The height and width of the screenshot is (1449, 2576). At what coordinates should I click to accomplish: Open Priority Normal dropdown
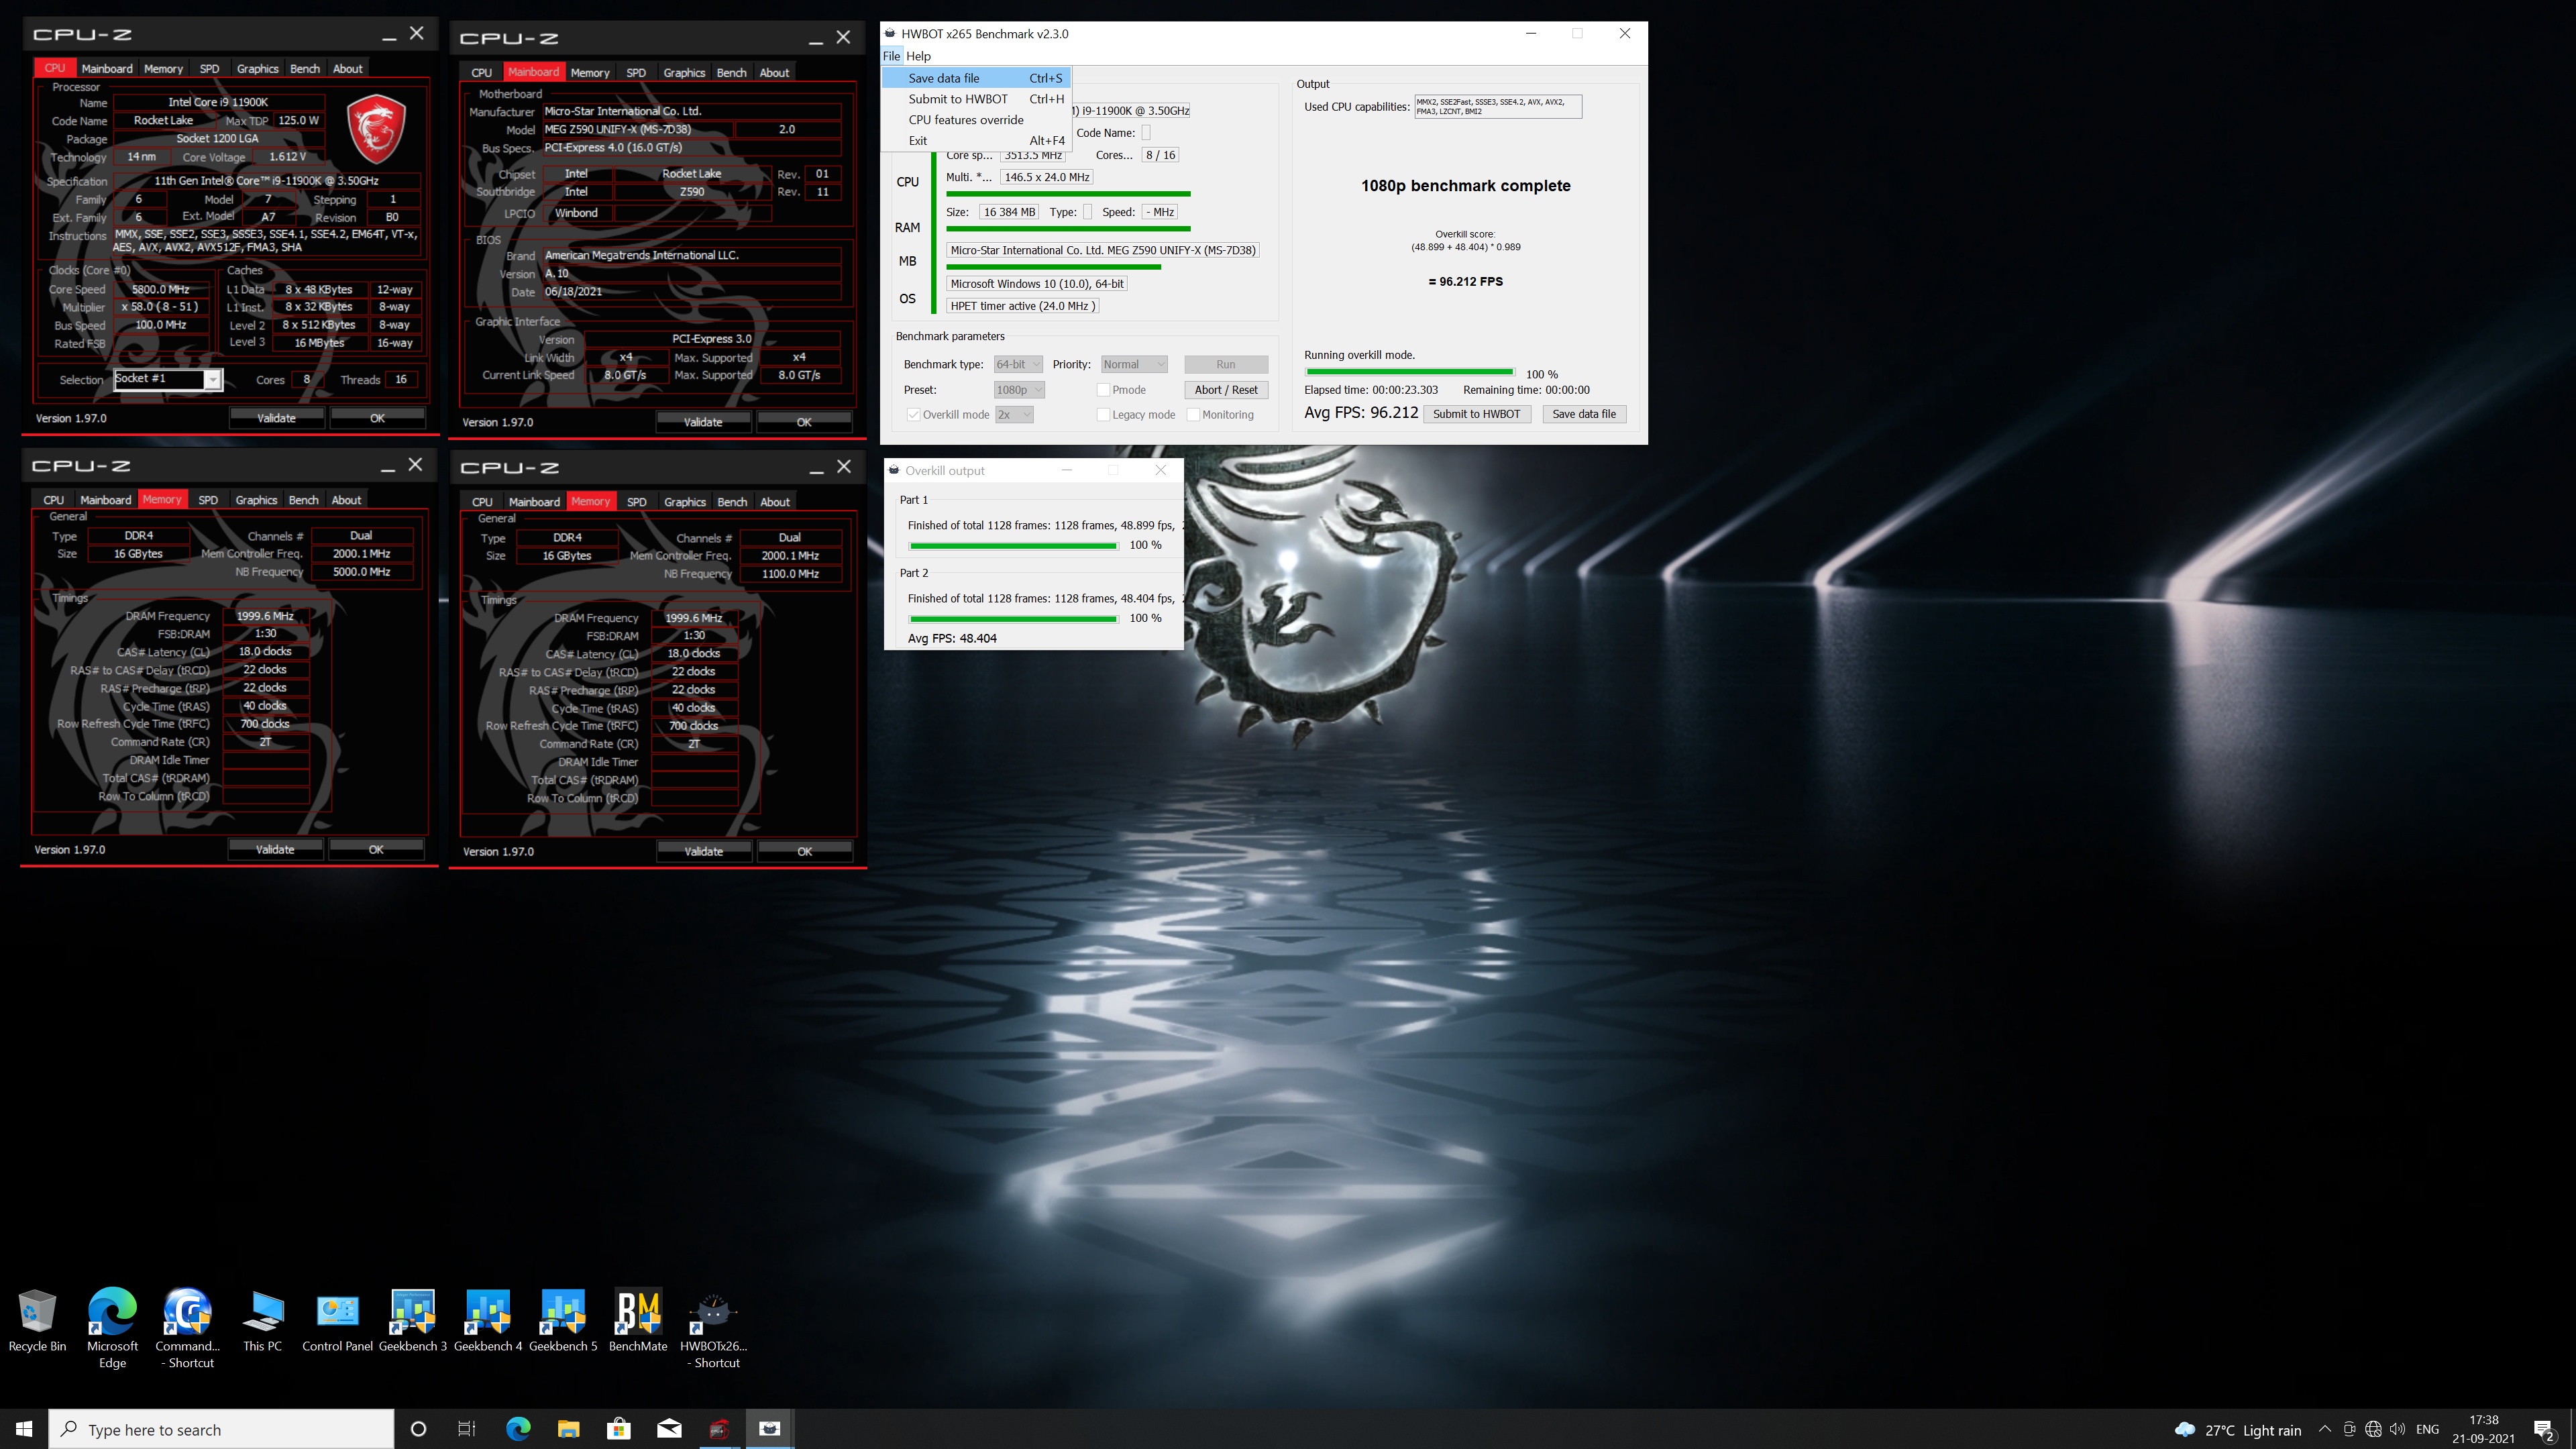tap(1134, 365)
